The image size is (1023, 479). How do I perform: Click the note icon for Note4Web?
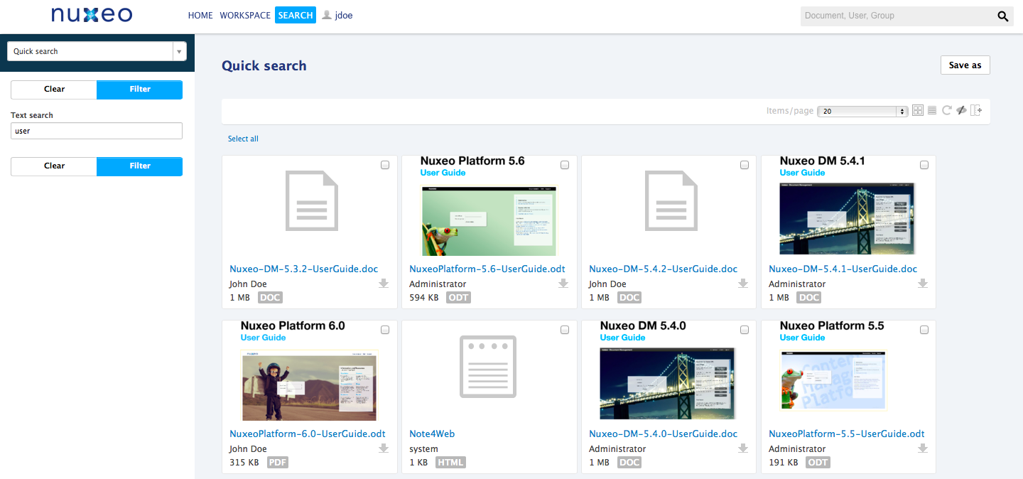488,366
